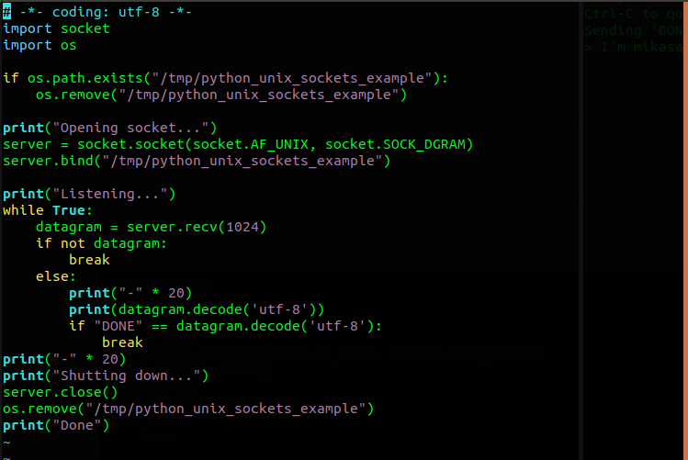Click the 'import os' statement
Viewport: 688px width, 460px height.
(39, 46)
